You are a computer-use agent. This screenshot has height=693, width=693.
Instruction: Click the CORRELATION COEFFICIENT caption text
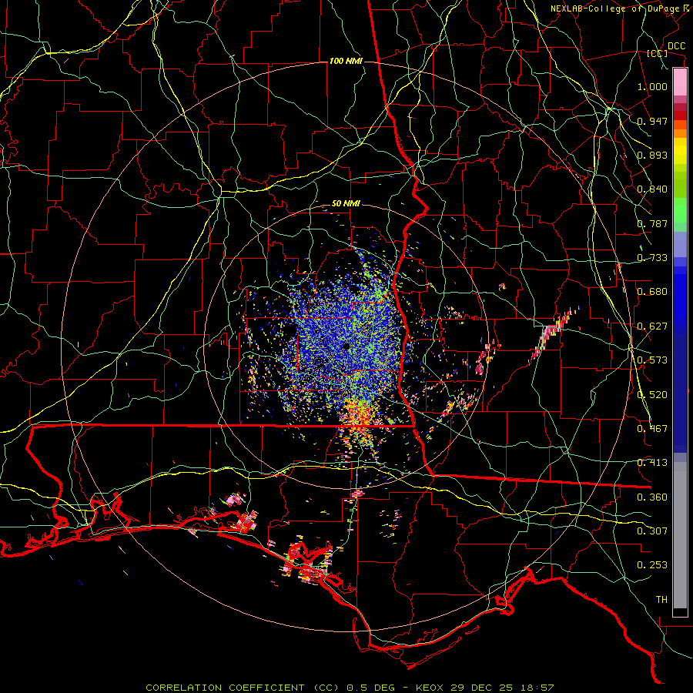pyautogui.click(x=225, y=688)
